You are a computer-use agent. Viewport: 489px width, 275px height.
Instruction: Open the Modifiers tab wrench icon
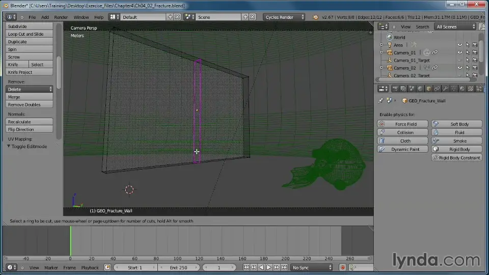click(445, 89)
